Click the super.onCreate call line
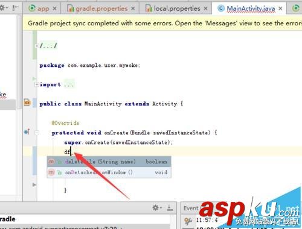 pyautogui.click(x=118, y=142)
